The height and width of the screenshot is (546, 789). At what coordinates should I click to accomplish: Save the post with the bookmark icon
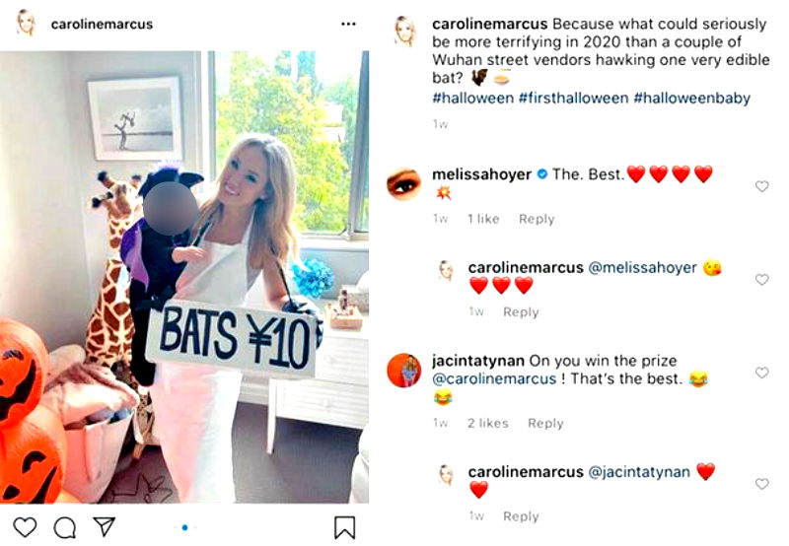tap(344, 527)
